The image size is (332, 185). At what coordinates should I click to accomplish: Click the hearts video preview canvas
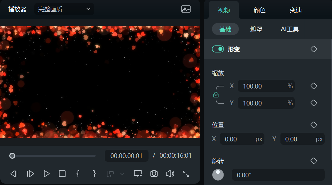(100, 82)
